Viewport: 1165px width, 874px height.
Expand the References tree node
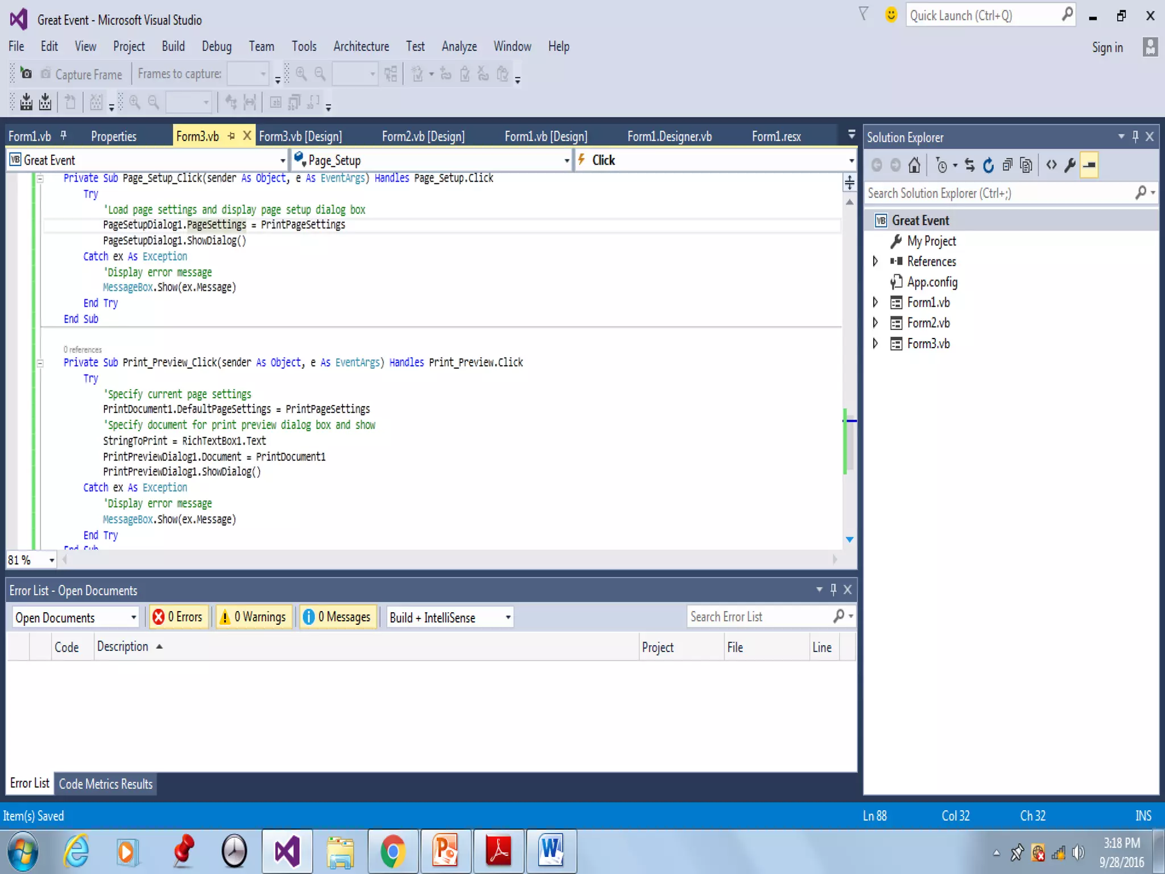pos(875,261)
